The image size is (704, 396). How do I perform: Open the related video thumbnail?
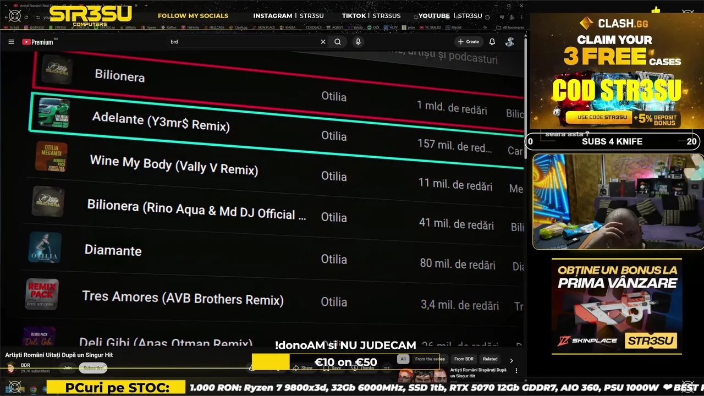pos(422,375)
